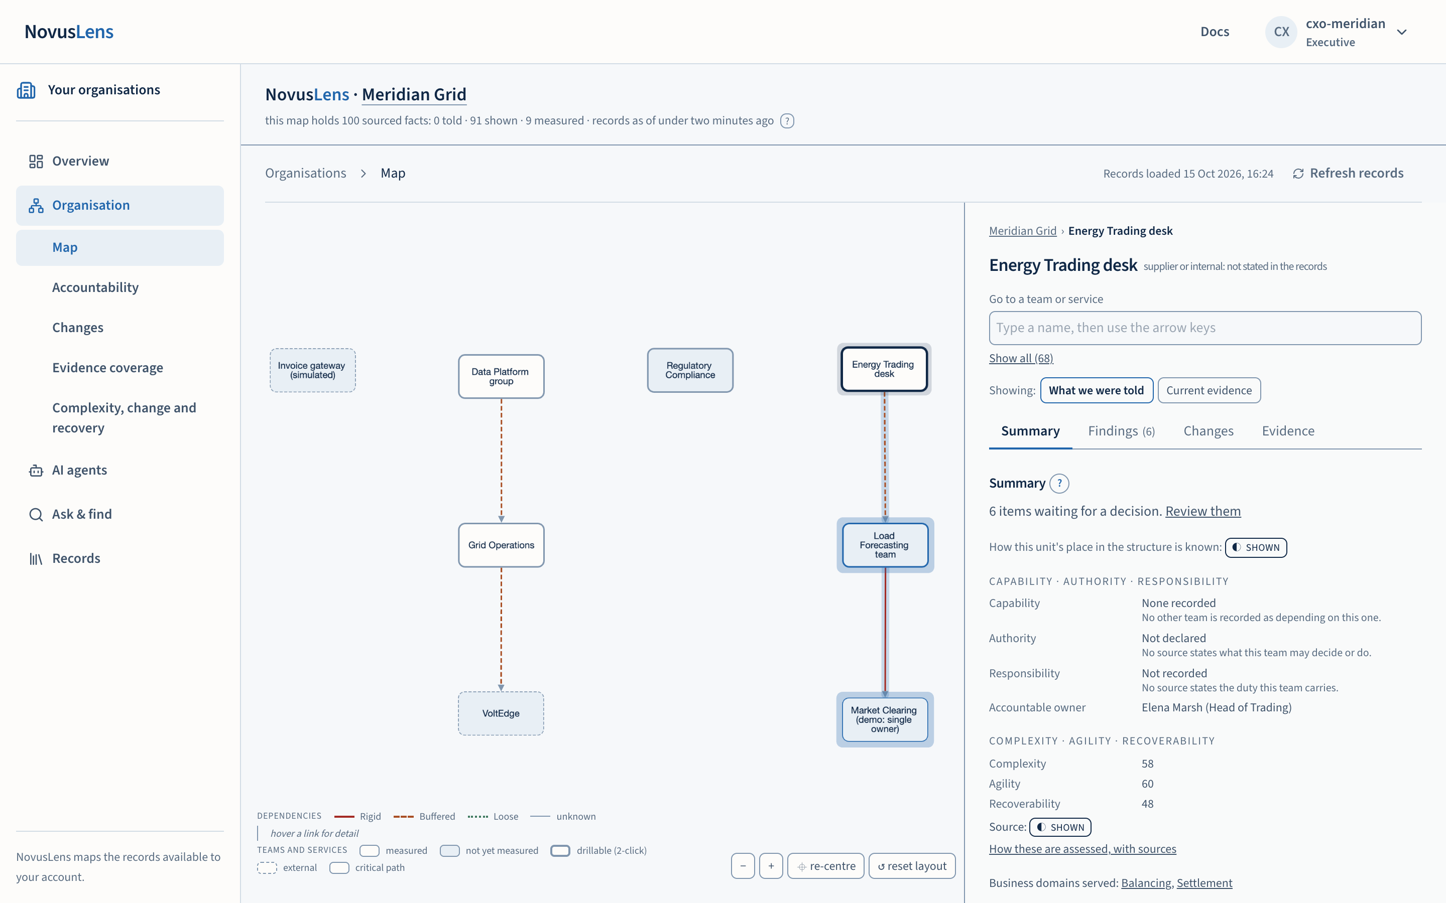Select the VoltEdge external node
The width and height of the screenshot is (1446, 903).
click(x=501, y=713)
